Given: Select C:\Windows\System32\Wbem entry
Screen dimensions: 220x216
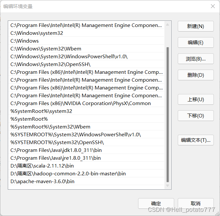Looking at the screenshot, I should pyautogui.click(x=86, y=49).
